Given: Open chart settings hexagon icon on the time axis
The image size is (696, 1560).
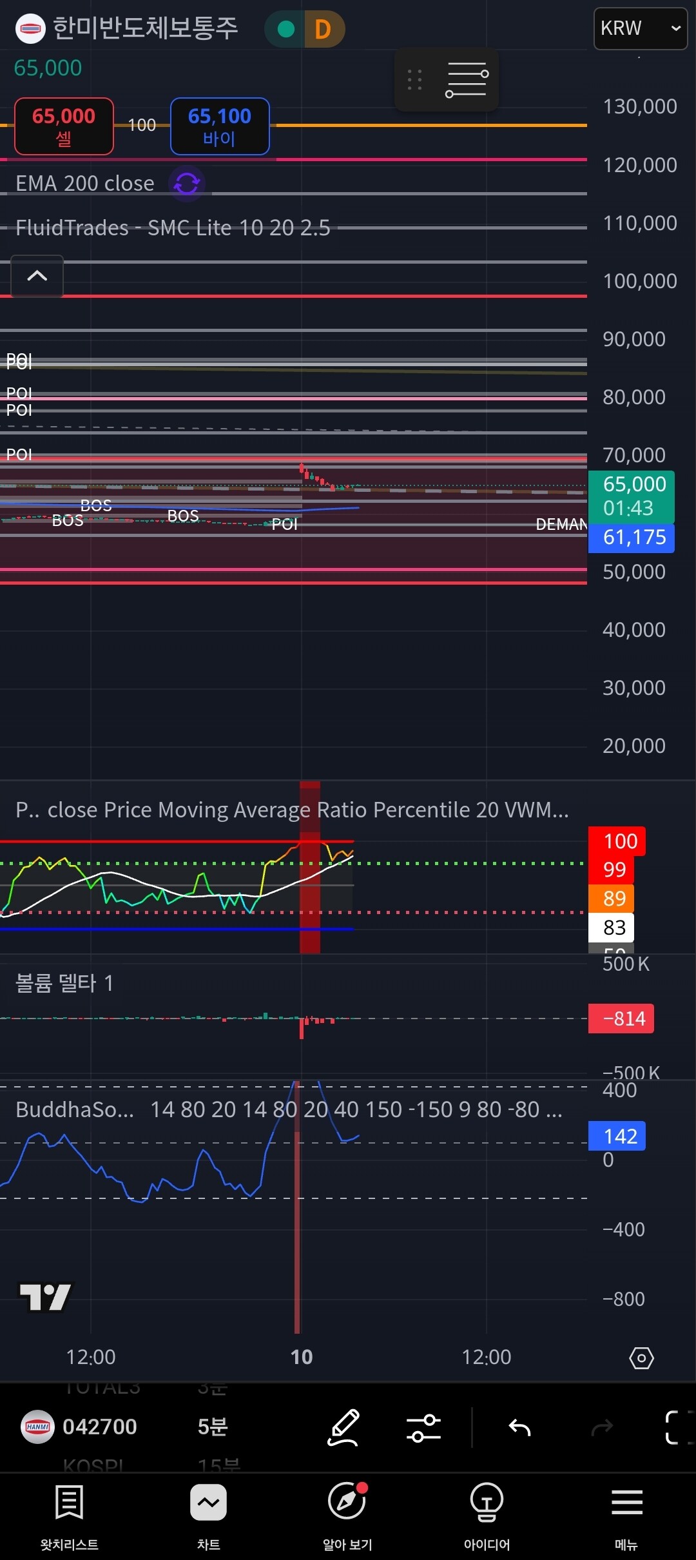Looking at the screenshot, I should click(x=641, y=1358).
